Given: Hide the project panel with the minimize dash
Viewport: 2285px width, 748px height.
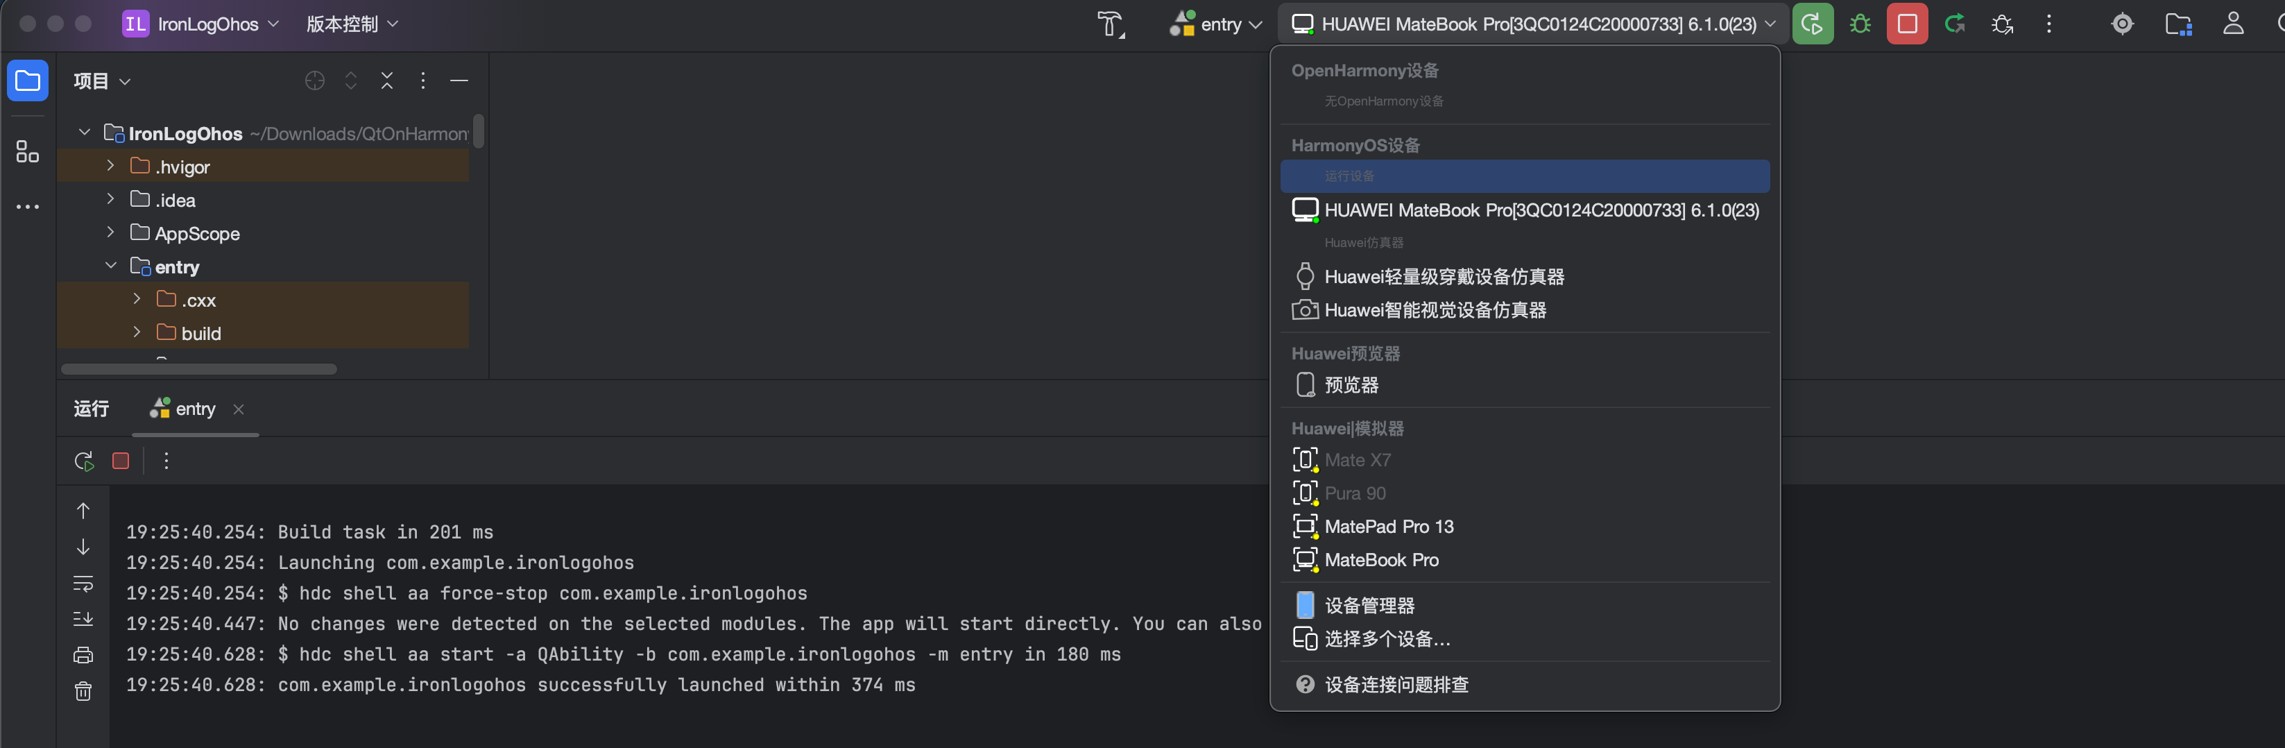Looking at the screenshot, I should 459,80.
